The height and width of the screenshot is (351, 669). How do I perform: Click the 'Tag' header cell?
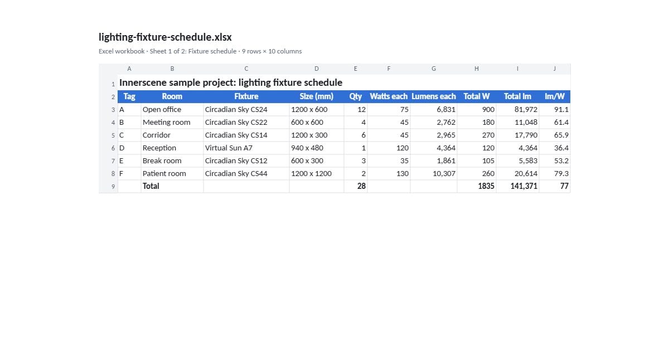pos(129,96)
